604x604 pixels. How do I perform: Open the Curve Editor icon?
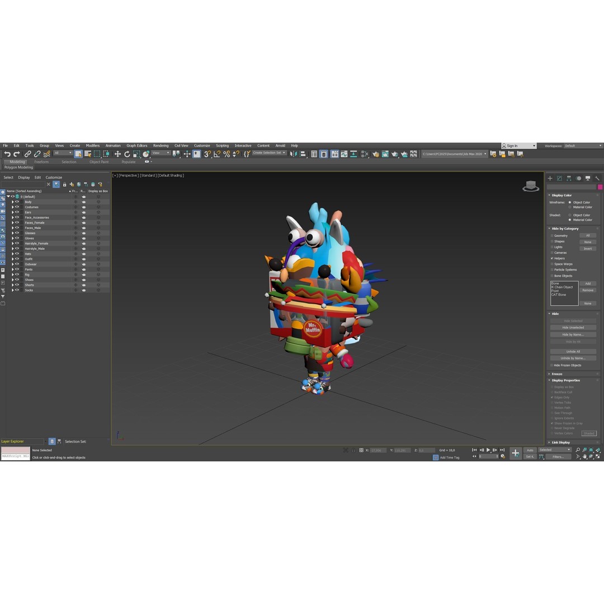pyautogui.click(x=344, y=154)
